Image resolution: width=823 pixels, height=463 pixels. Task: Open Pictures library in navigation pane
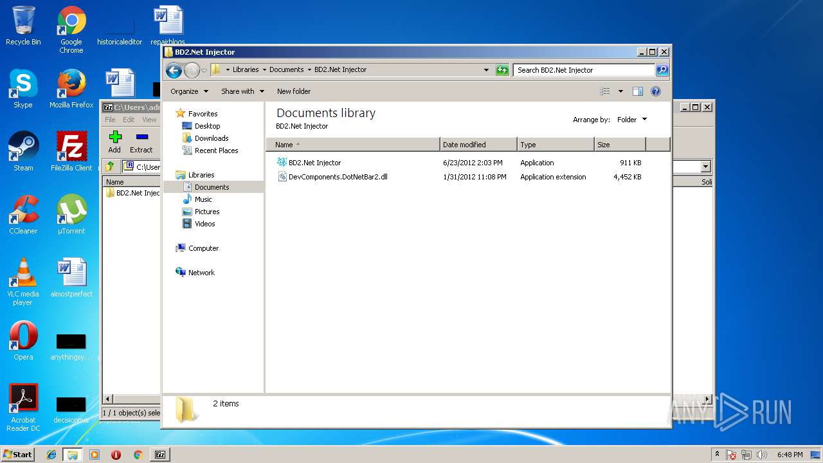[207, 212]
